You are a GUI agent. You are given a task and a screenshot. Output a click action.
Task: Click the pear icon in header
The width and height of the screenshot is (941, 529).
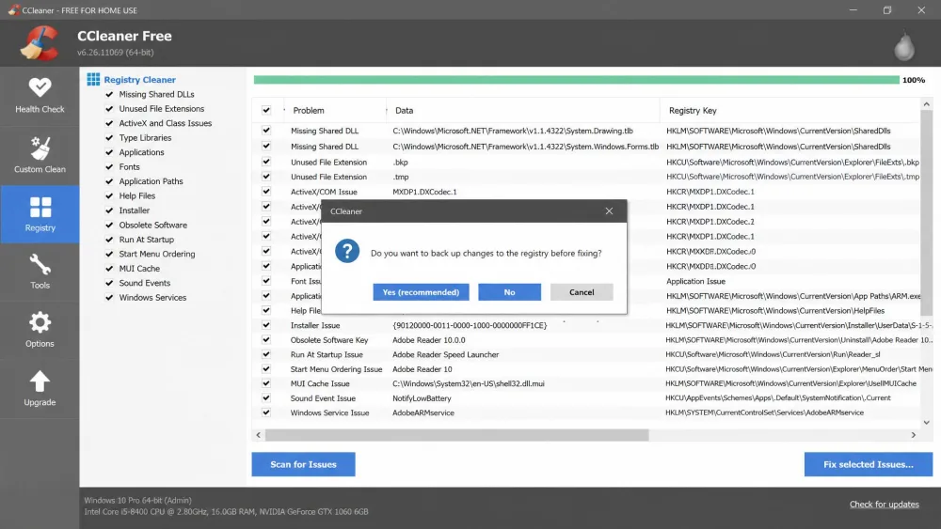tap(903, 46)
